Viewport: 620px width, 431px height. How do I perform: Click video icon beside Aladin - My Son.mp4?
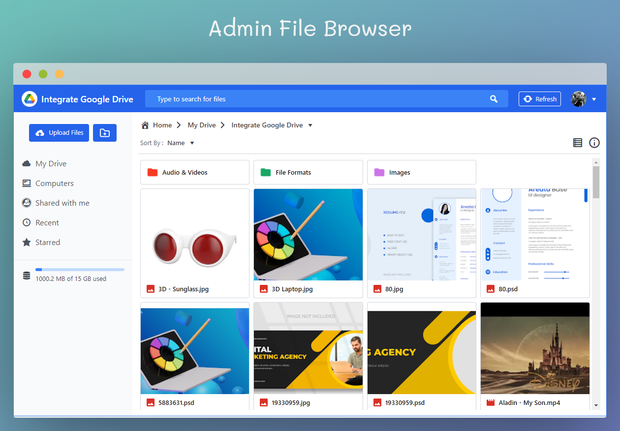[x=491, y=402]
